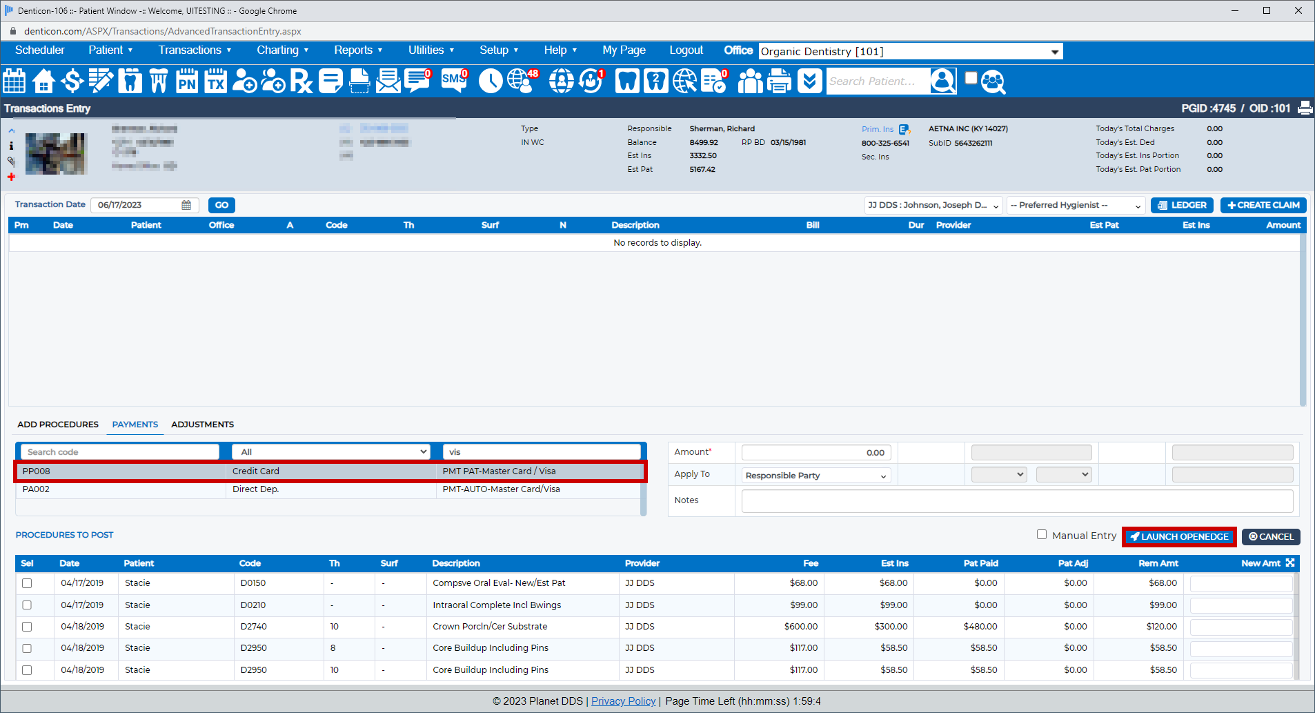Open the second blank dropdown beside Apply To
The height and width of the screenshot is (713, 1315).
point(1064,475)
